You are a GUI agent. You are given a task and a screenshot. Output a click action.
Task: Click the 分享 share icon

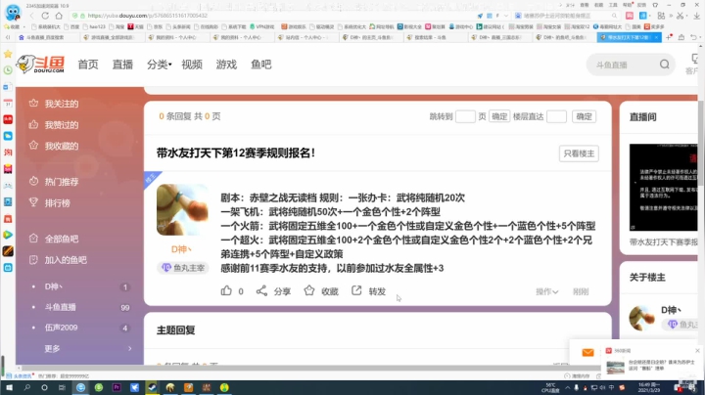click(x=261, y=290)
